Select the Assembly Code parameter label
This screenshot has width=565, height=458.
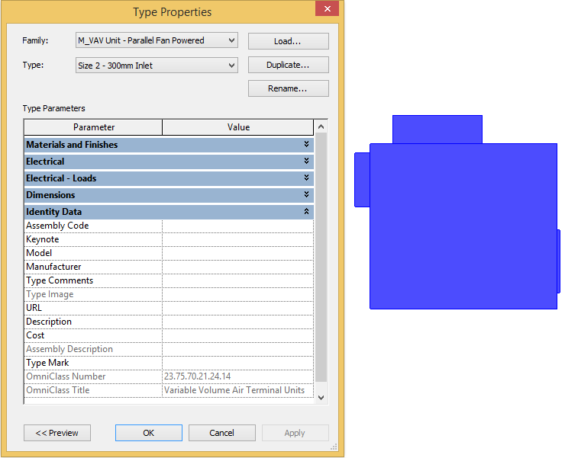point(57,226)
